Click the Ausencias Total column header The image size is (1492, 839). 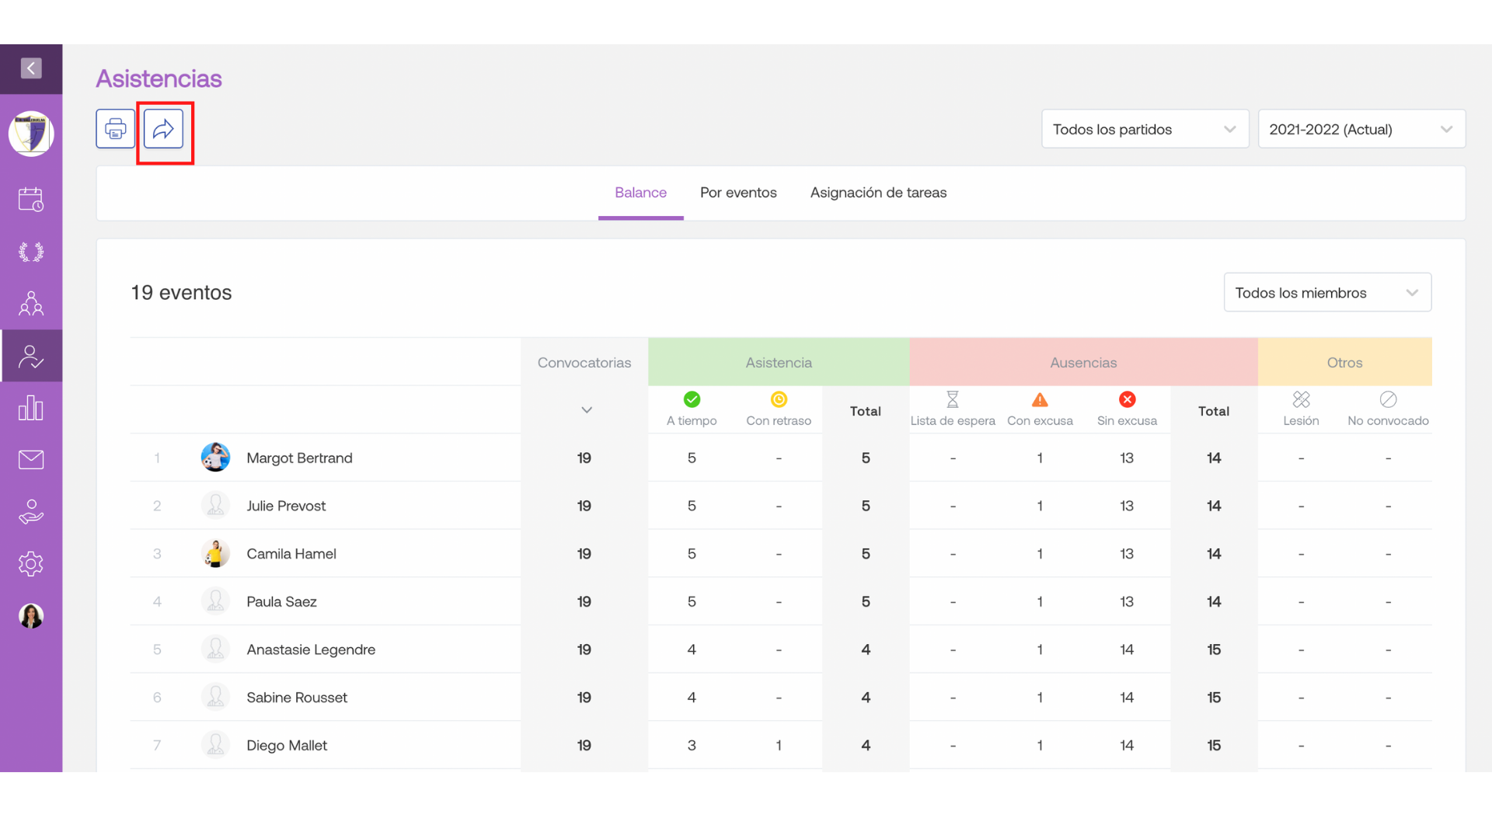point(1214,411)
